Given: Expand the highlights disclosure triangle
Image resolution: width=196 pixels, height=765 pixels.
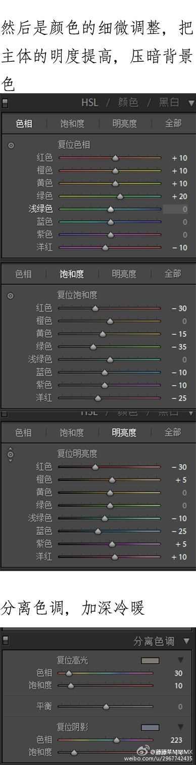Looking at the screenshot, I should (x=180, y=661).
